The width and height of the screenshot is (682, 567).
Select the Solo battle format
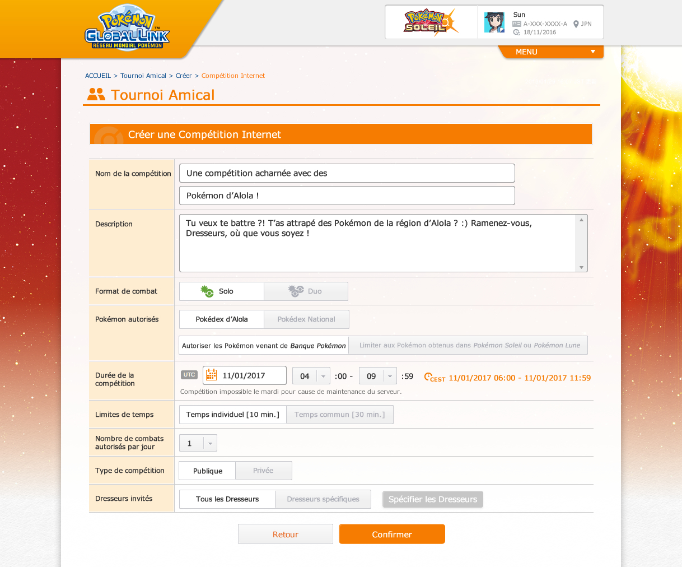point(222,291)
